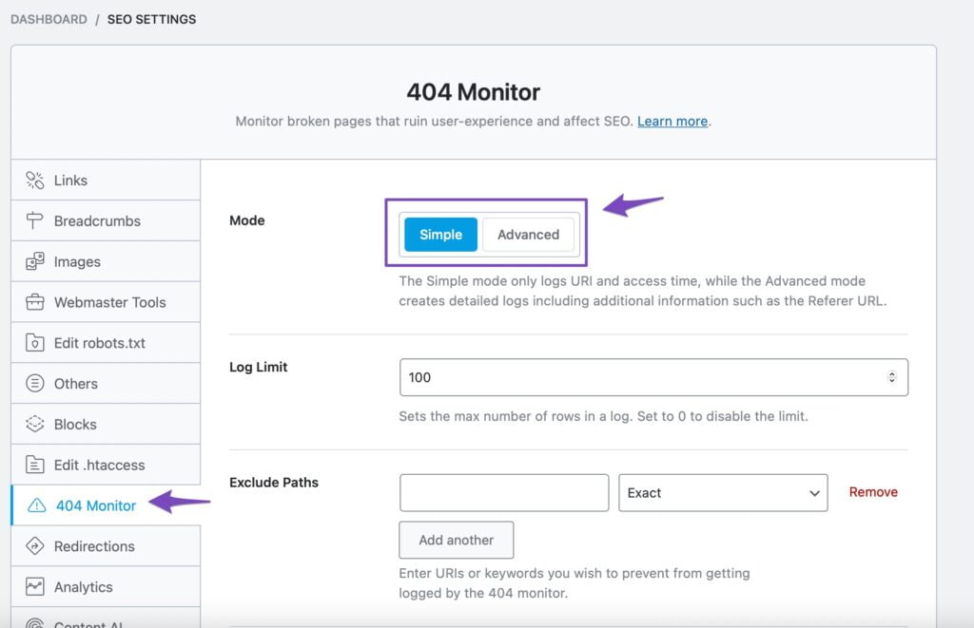Open the Blocks tab
The width and height of the screenshot is (974, 628).
point(106,424)
